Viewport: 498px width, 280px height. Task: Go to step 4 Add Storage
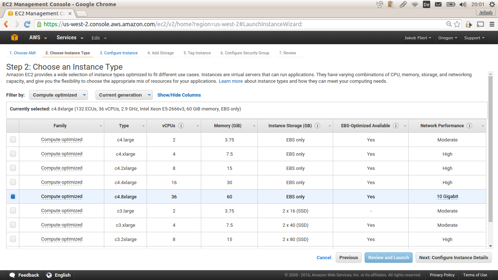click(x=161, y=53)
